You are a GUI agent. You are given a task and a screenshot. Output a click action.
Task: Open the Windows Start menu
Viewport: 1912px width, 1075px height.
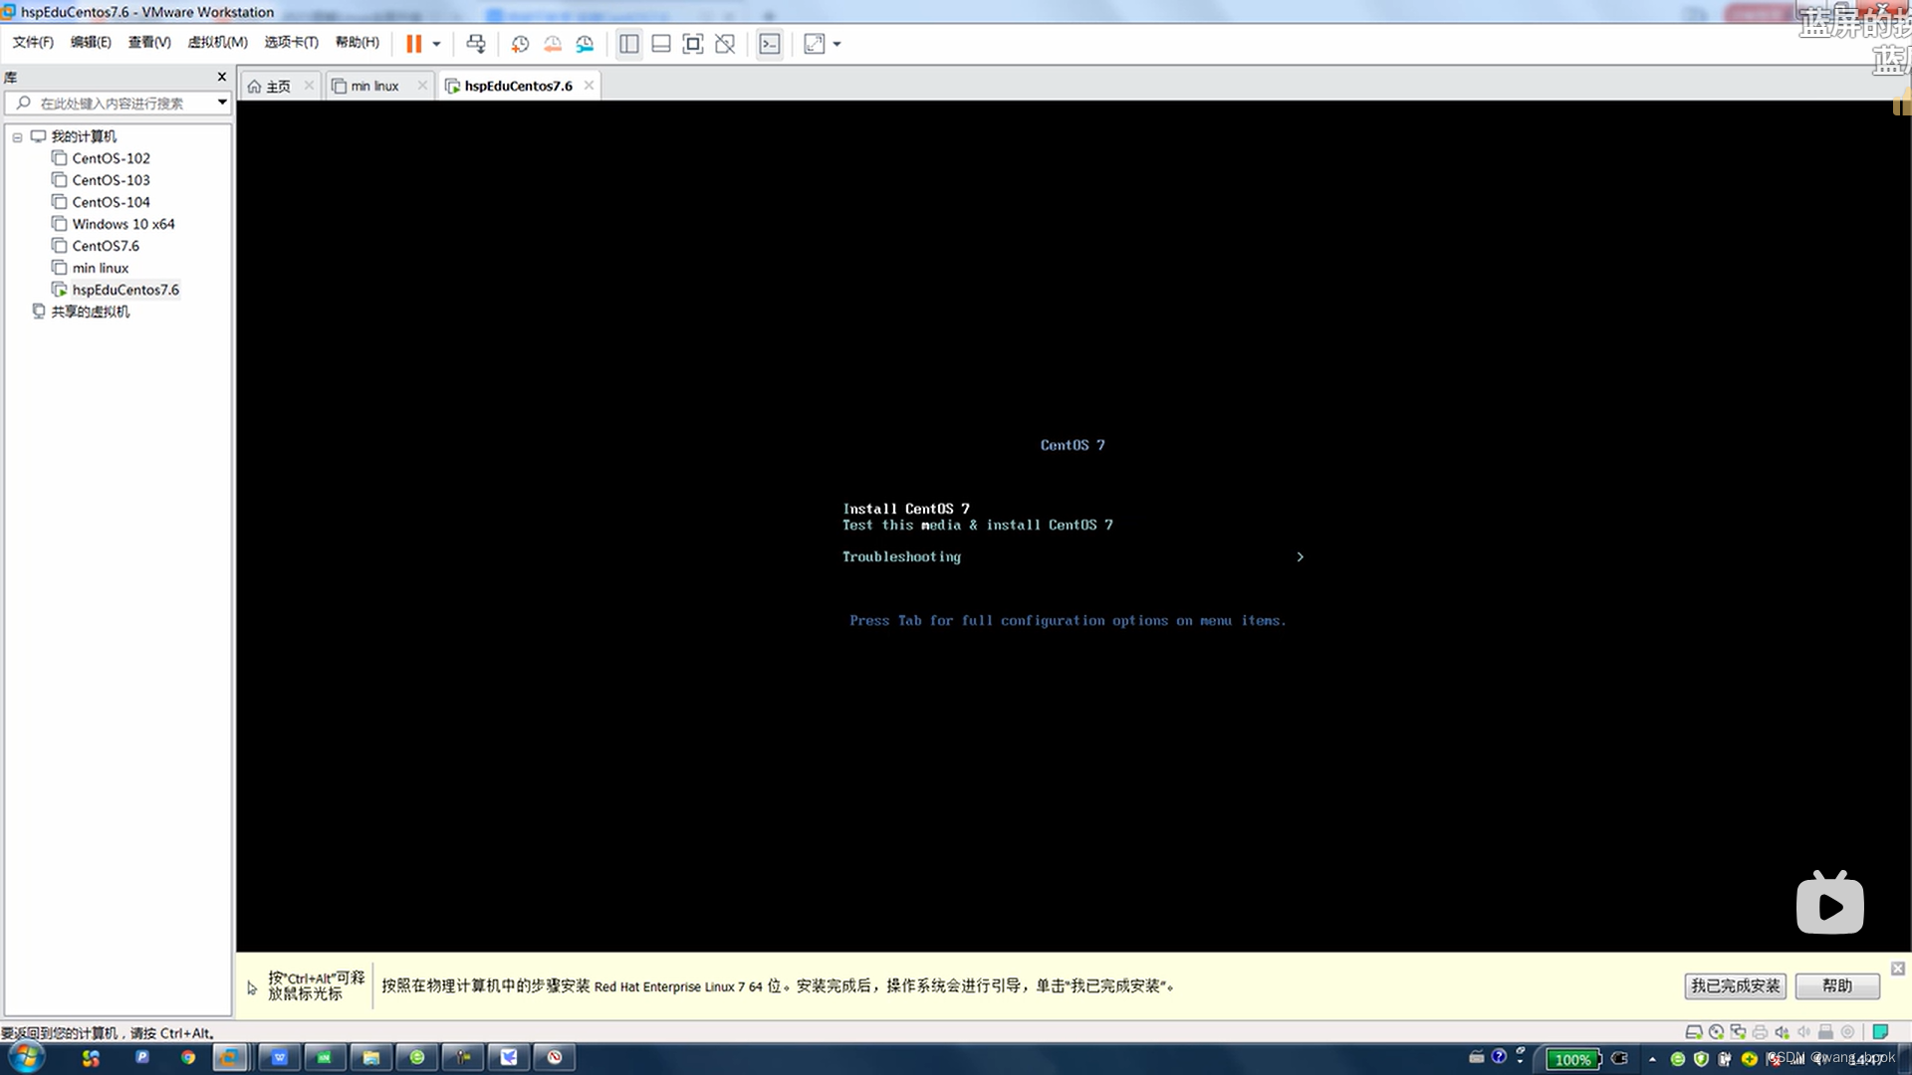coord(27,1057)
